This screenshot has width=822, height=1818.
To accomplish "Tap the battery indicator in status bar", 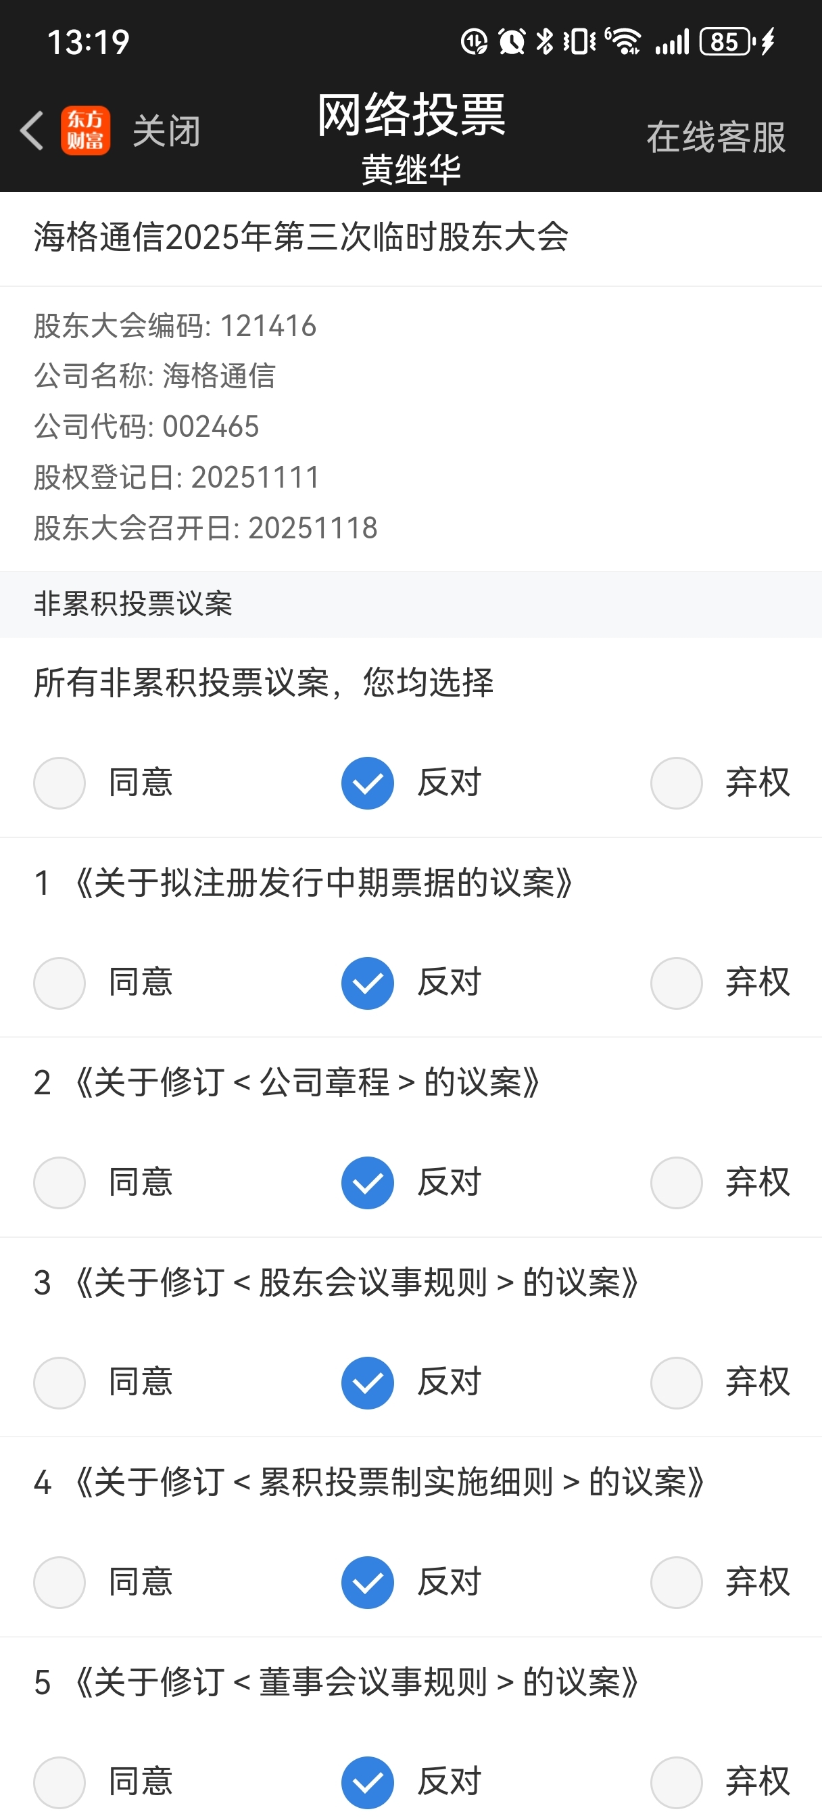I will (725, 42).
